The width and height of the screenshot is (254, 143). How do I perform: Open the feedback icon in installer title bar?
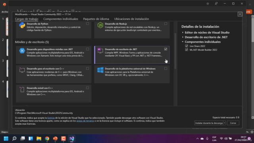click(x=216, y=4)
